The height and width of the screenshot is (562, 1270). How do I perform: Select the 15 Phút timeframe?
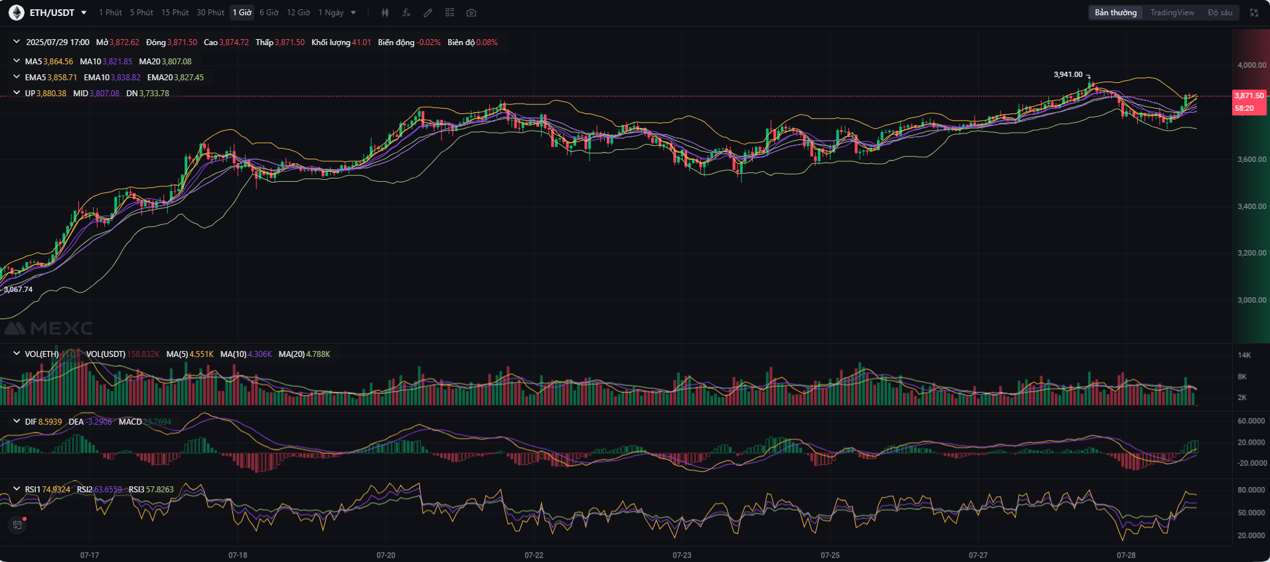[175, 13]
